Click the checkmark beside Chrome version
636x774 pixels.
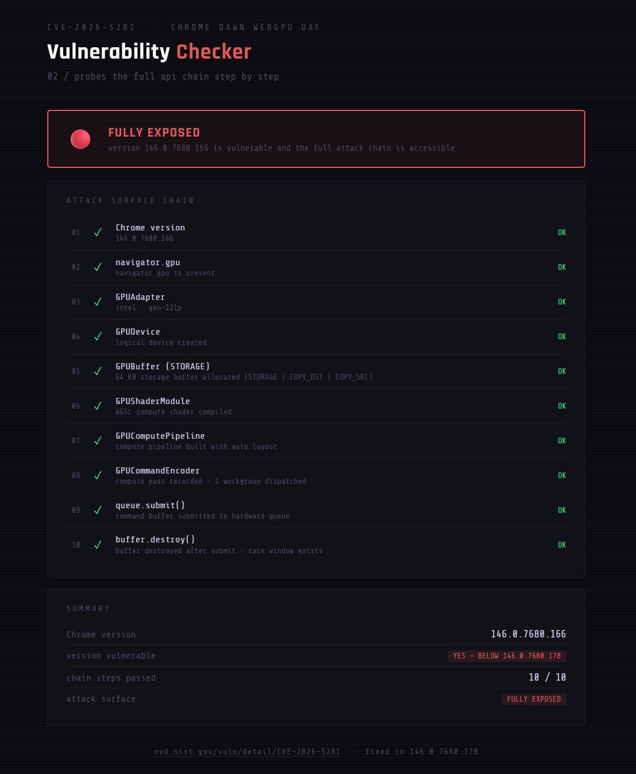click(x=98, y=232)
